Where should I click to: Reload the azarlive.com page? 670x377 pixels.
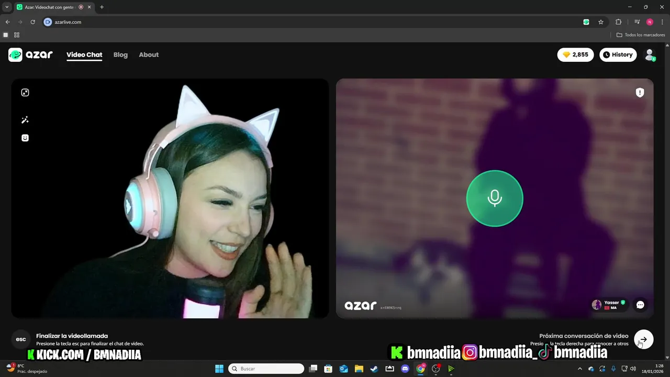click(32, 22)
